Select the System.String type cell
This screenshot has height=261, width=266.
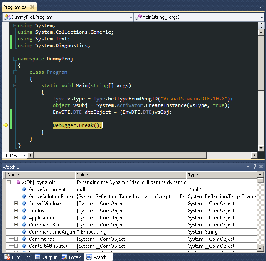click(x=222, y=232)
